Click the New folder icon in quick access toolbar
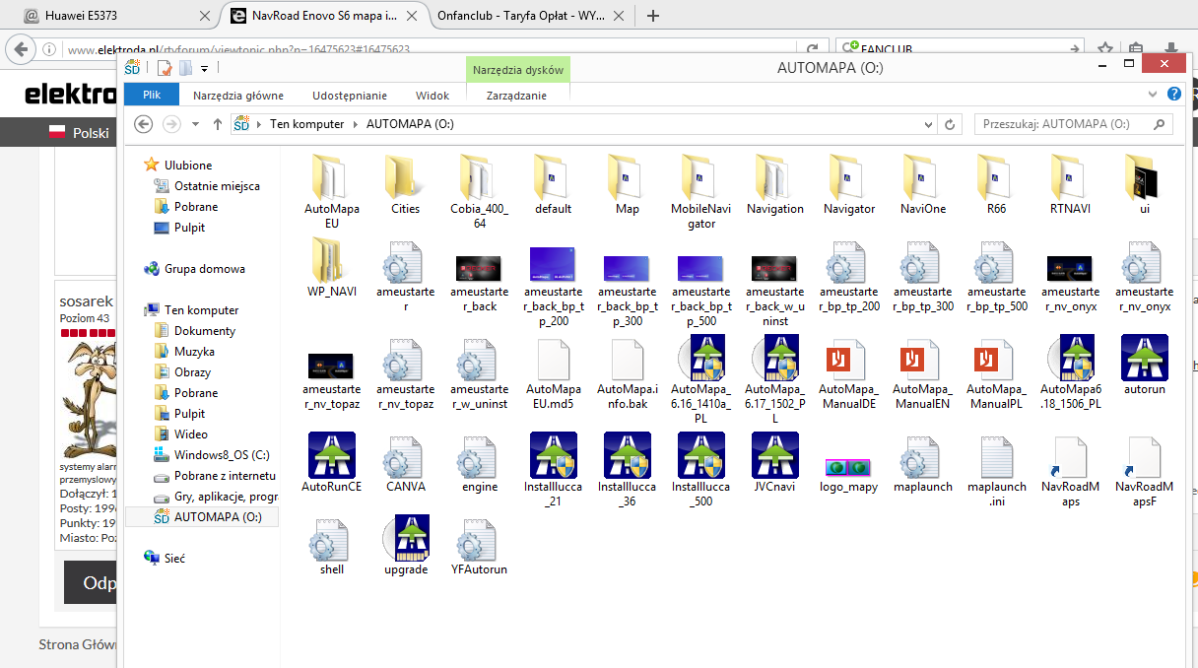This screenshot has height=668, width=1198. pos(185,68)
